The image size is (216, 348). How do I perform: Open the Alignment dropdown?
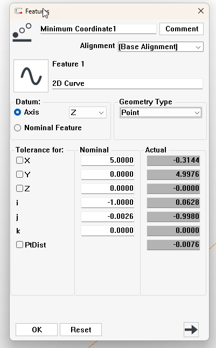tap(161, 47)
